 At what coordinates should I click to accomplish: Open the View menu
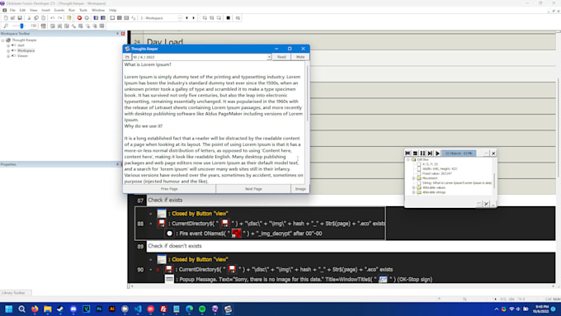coord(33,11)
